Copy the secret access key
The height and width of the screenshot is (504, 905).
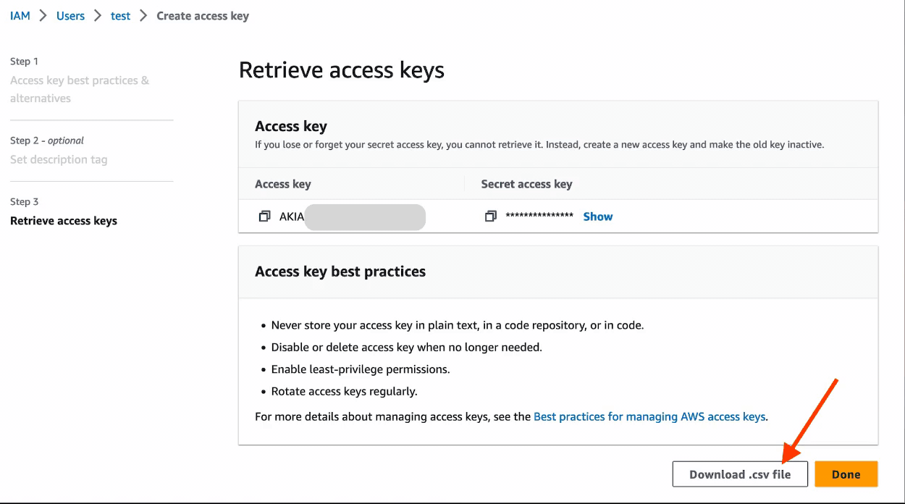tap(491, 217)
